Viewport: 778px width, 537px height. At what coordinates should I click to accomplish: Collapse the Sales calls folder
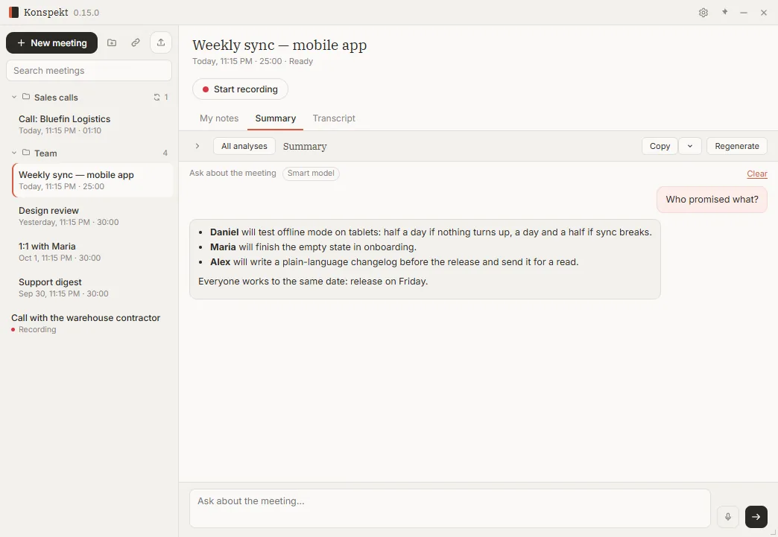point(14,97)
